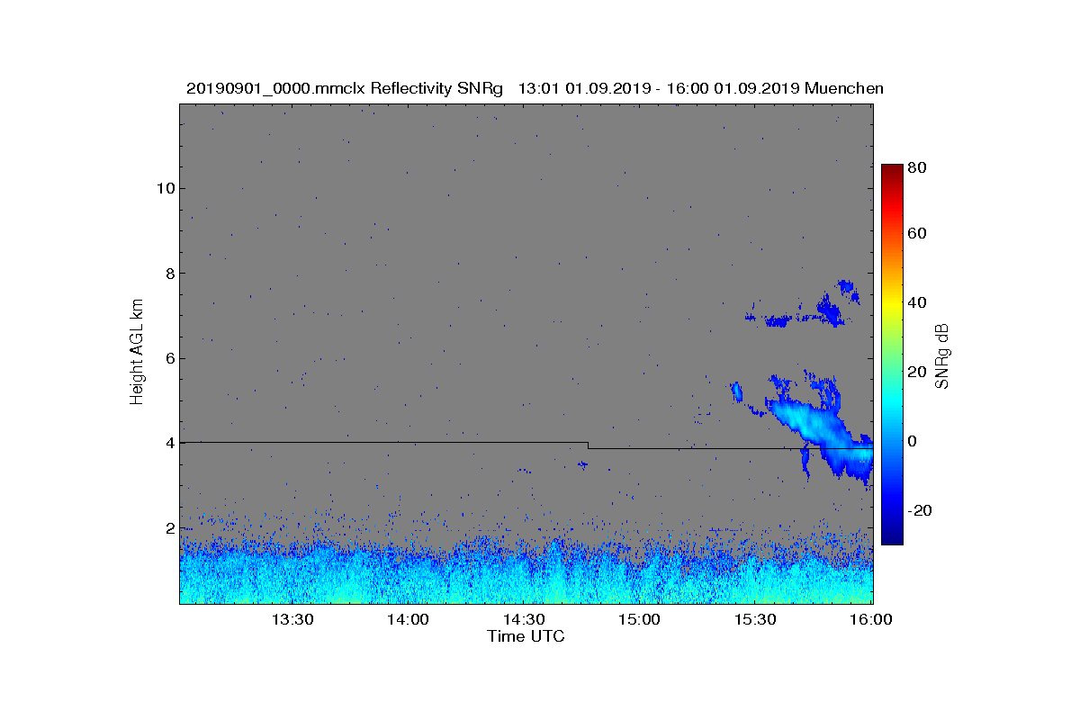
Task: Click the 'Height AGL km' axis label
Action: tap(137, 353)
